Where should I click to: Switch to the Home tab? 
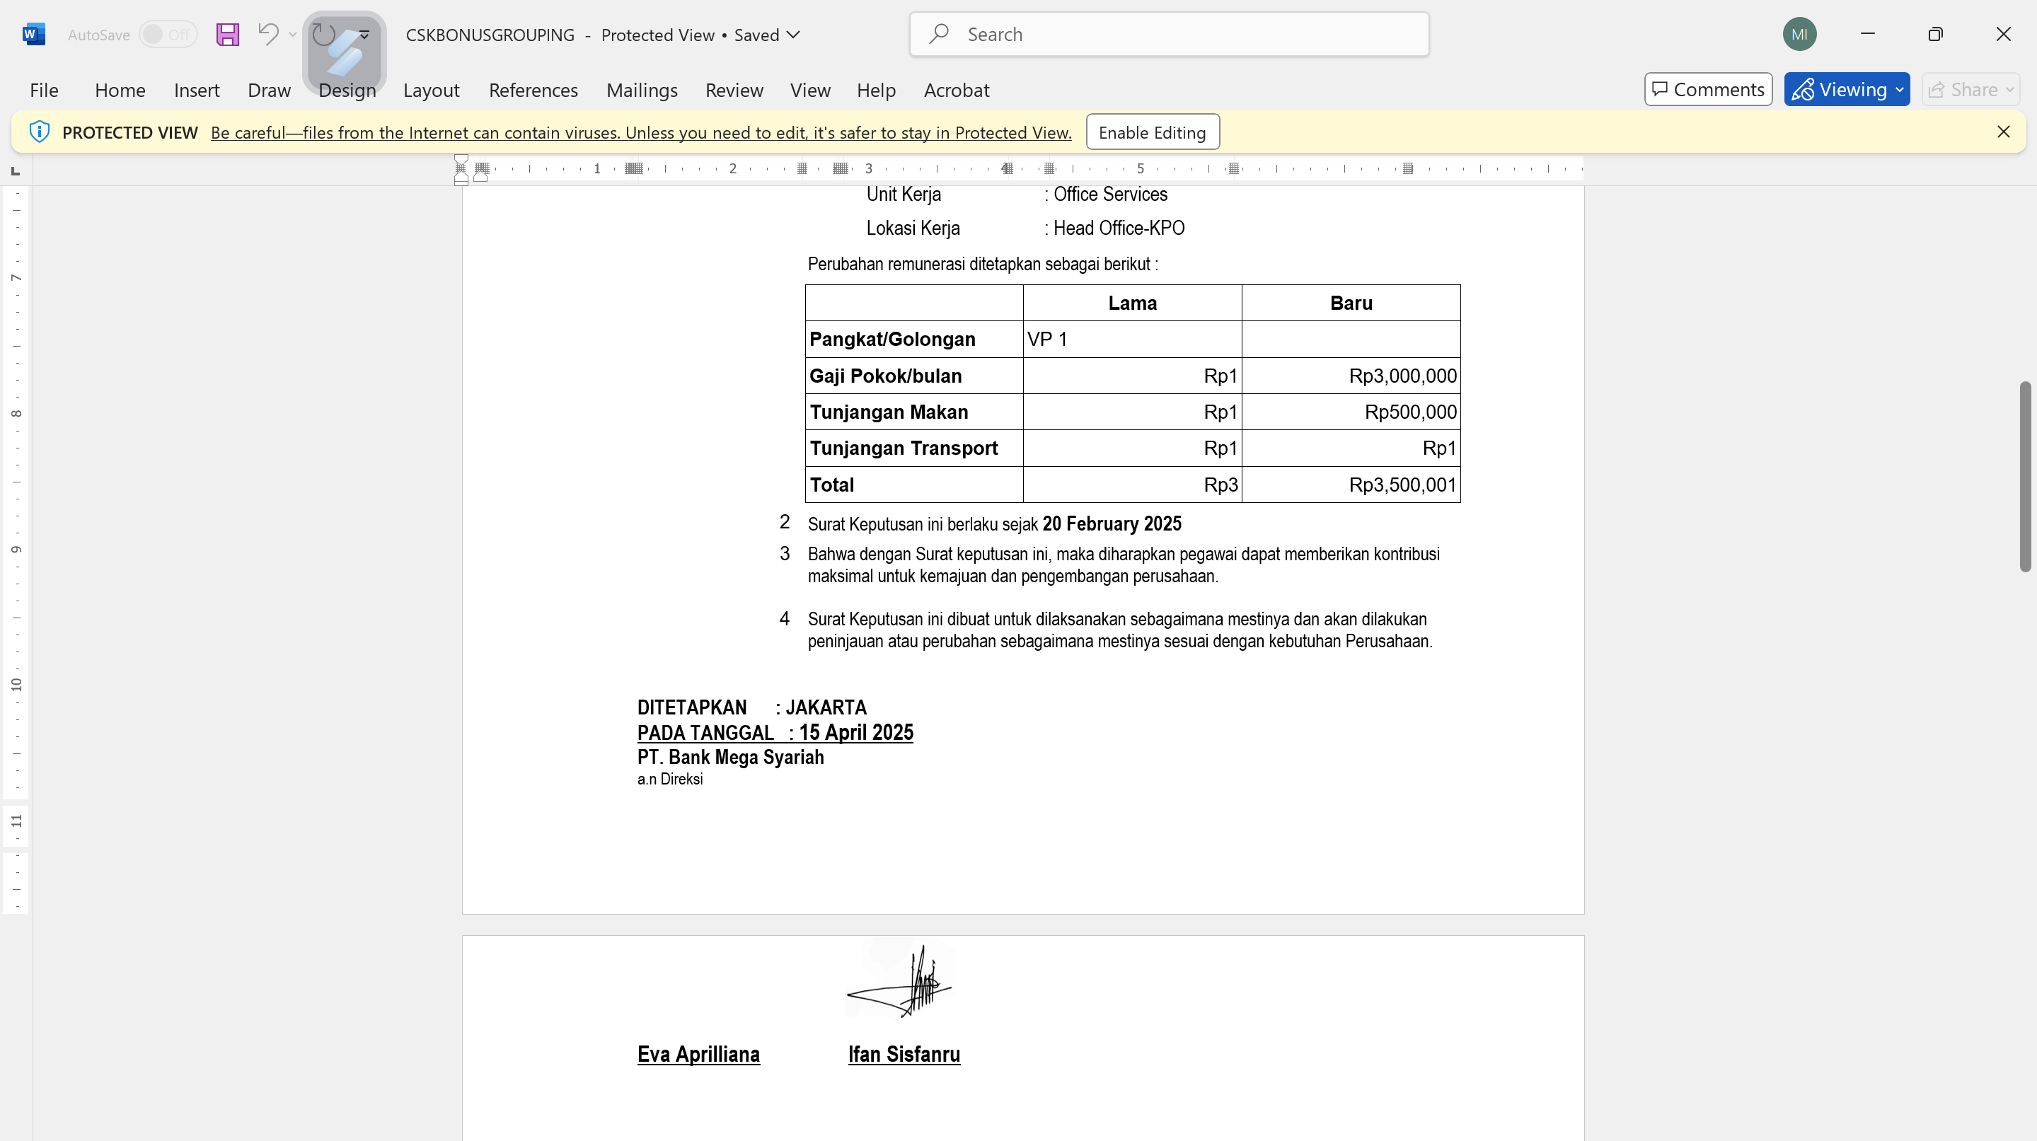(x=120, y=90)
